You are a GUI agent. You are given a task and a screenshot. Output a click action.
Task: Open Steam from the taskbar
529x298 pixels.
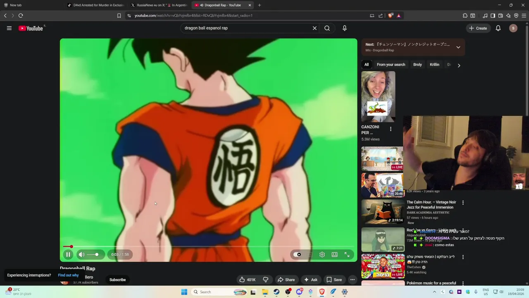276,292
